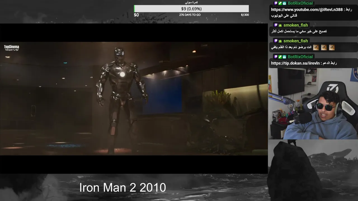
Task: Click the '$9 (0.69%)' goal amount
Action: tap(191, 9)
